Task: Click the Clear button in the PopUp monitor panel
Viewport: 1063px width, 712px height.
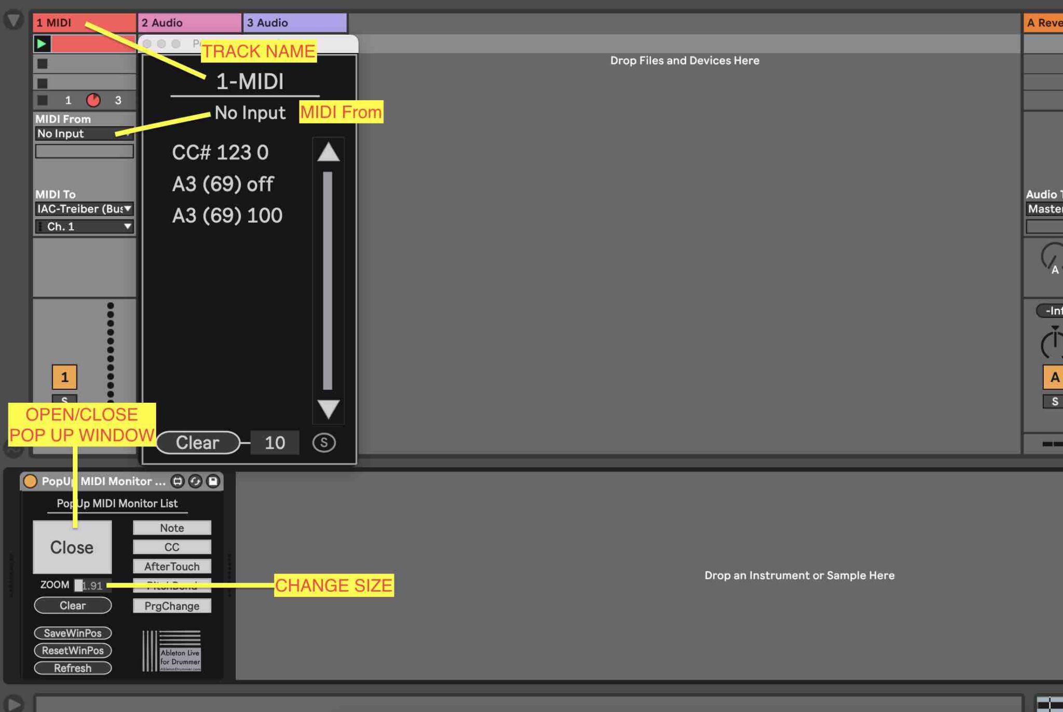Action: (73, 605)
